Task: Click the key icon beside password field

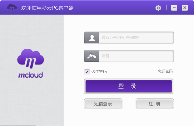Action: point(92,56)
